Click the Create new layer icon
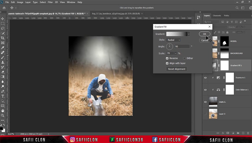The height and width of the screenshot is (143, 252). 243,133
